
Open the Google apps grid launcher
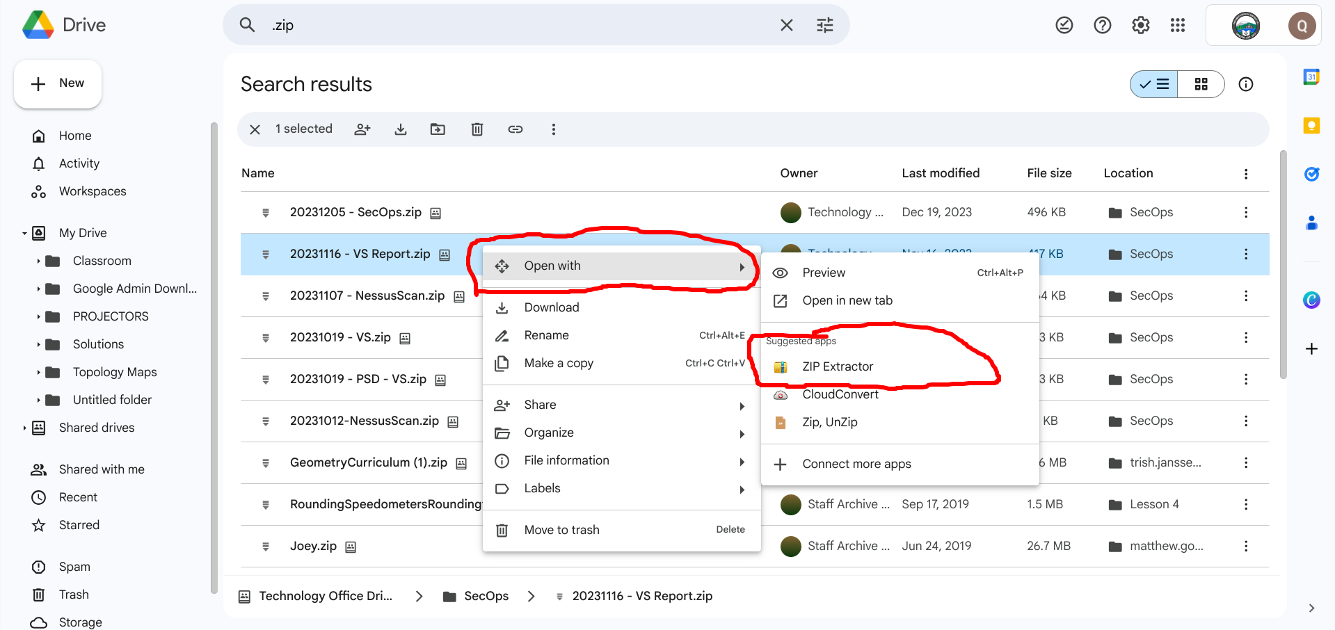pos(1177,26)
